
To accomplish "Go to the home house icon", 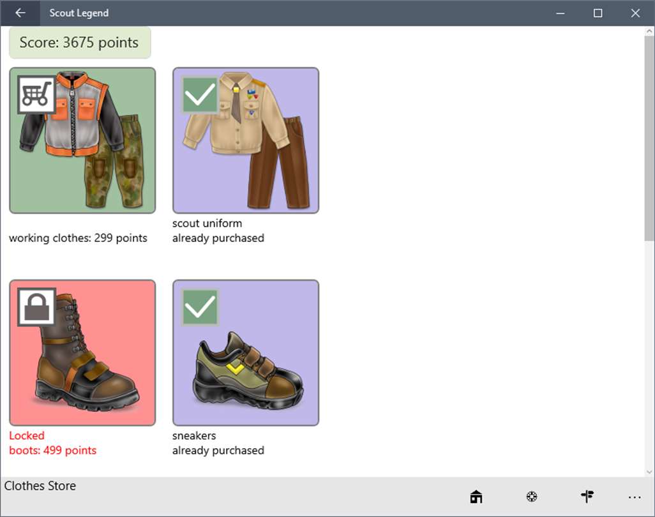I will 476,497.
